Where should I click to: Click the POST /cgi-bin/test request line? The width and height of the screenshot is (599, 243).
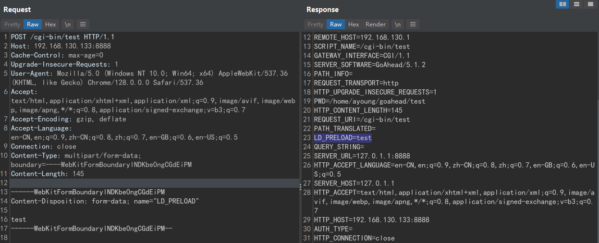pos(62,37)
